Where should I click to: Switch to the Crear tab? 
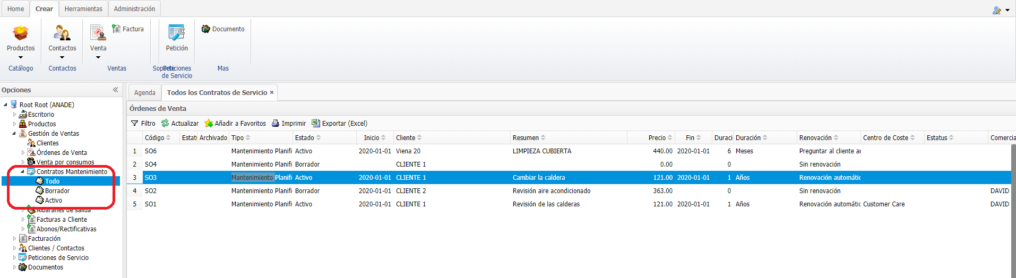[x=44, y=9]
